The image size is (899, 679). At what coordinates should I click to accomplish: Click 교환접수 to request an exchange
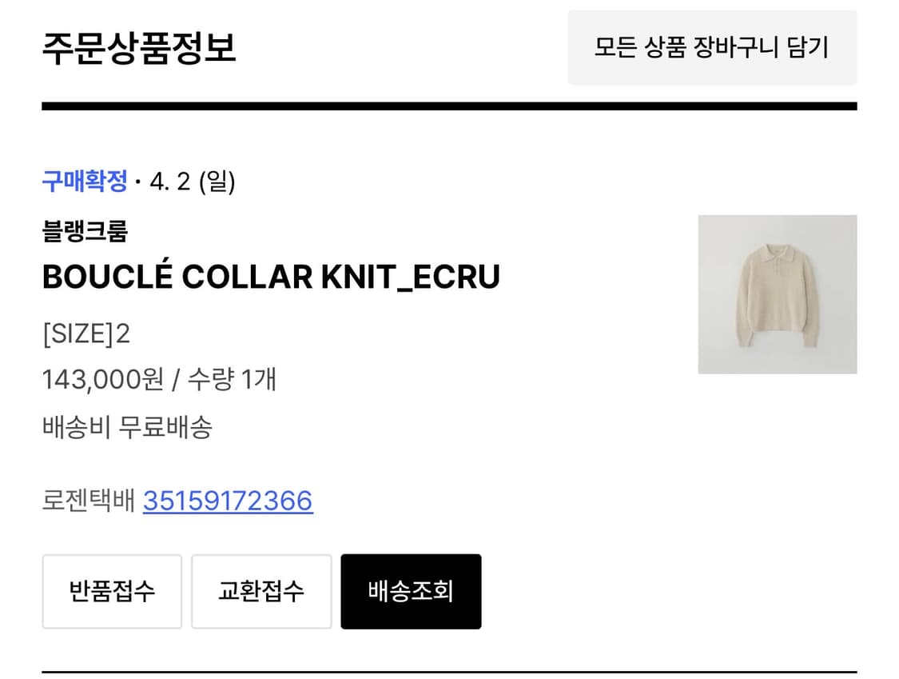261,591
